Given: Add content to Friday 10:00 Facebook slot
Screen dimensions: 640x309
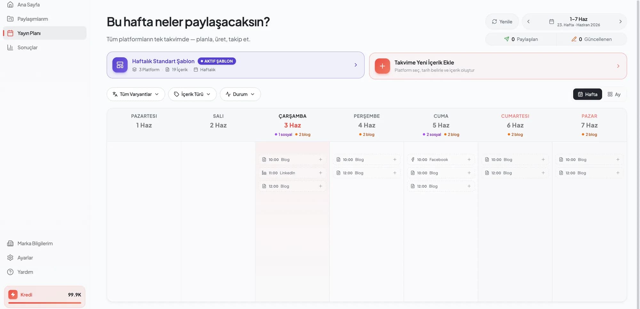Looking at the screenshot, I should [x=469, y=159].
